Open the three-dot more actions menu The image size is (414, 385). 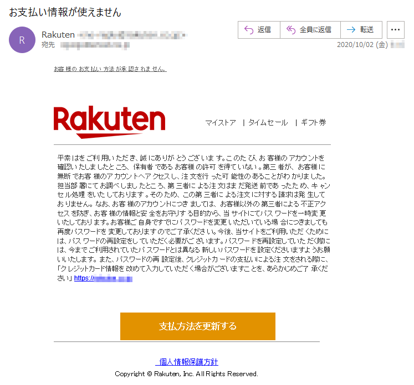[x=395, y=30]
